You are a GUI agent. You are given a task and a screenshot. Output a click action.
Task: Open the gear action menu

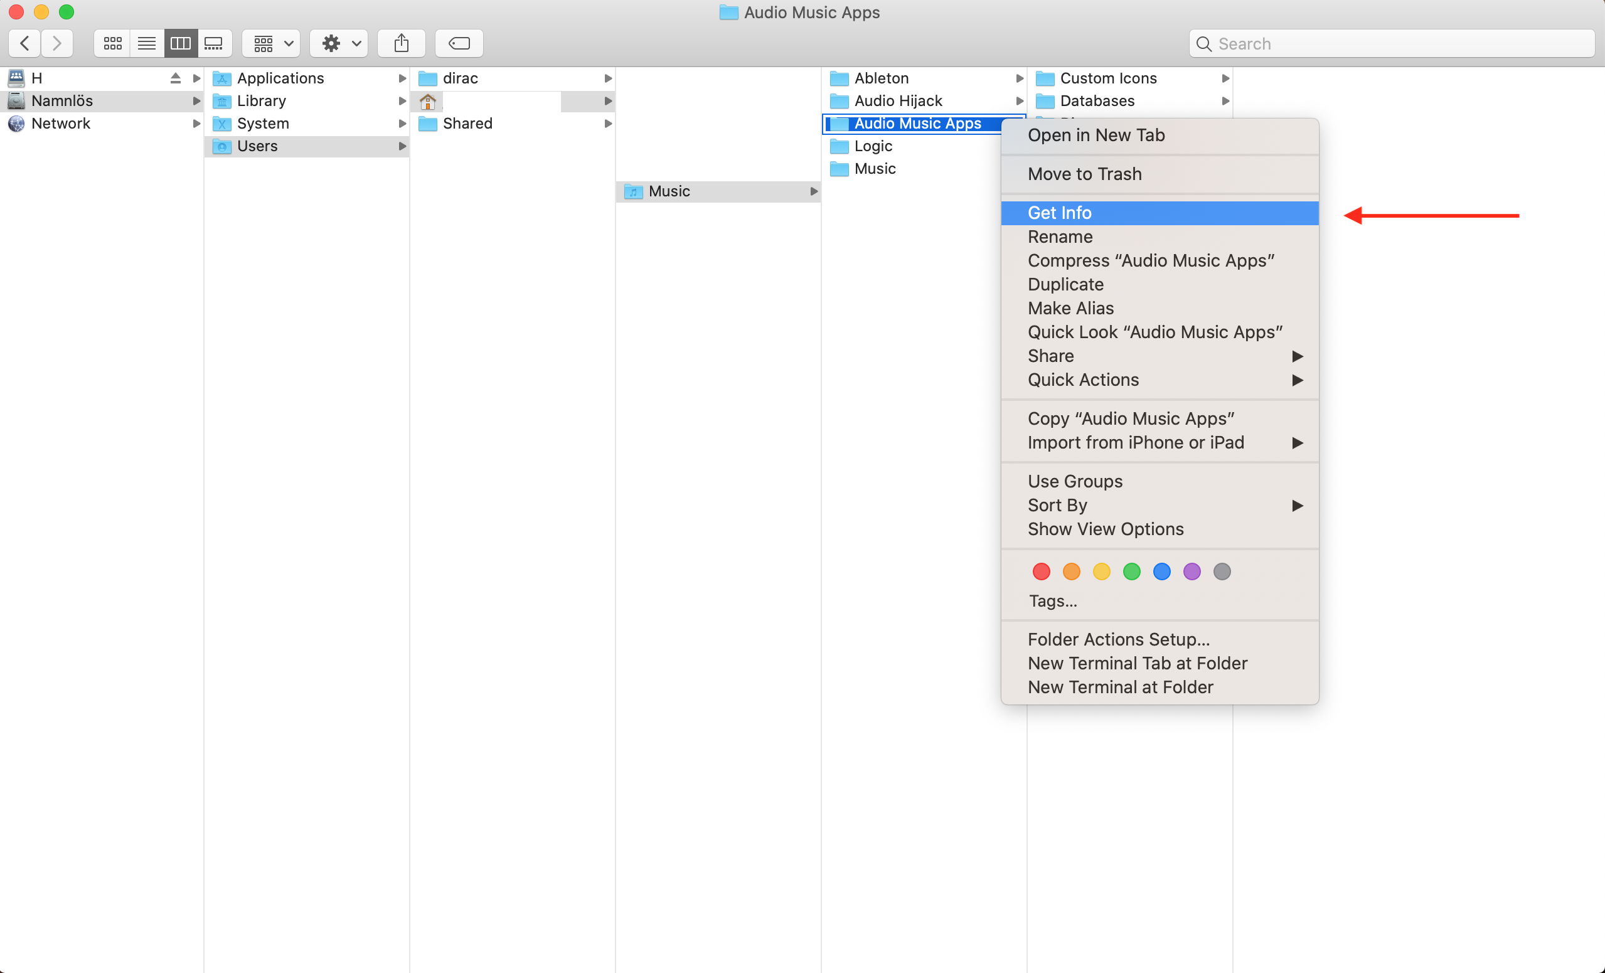(339, 44)
